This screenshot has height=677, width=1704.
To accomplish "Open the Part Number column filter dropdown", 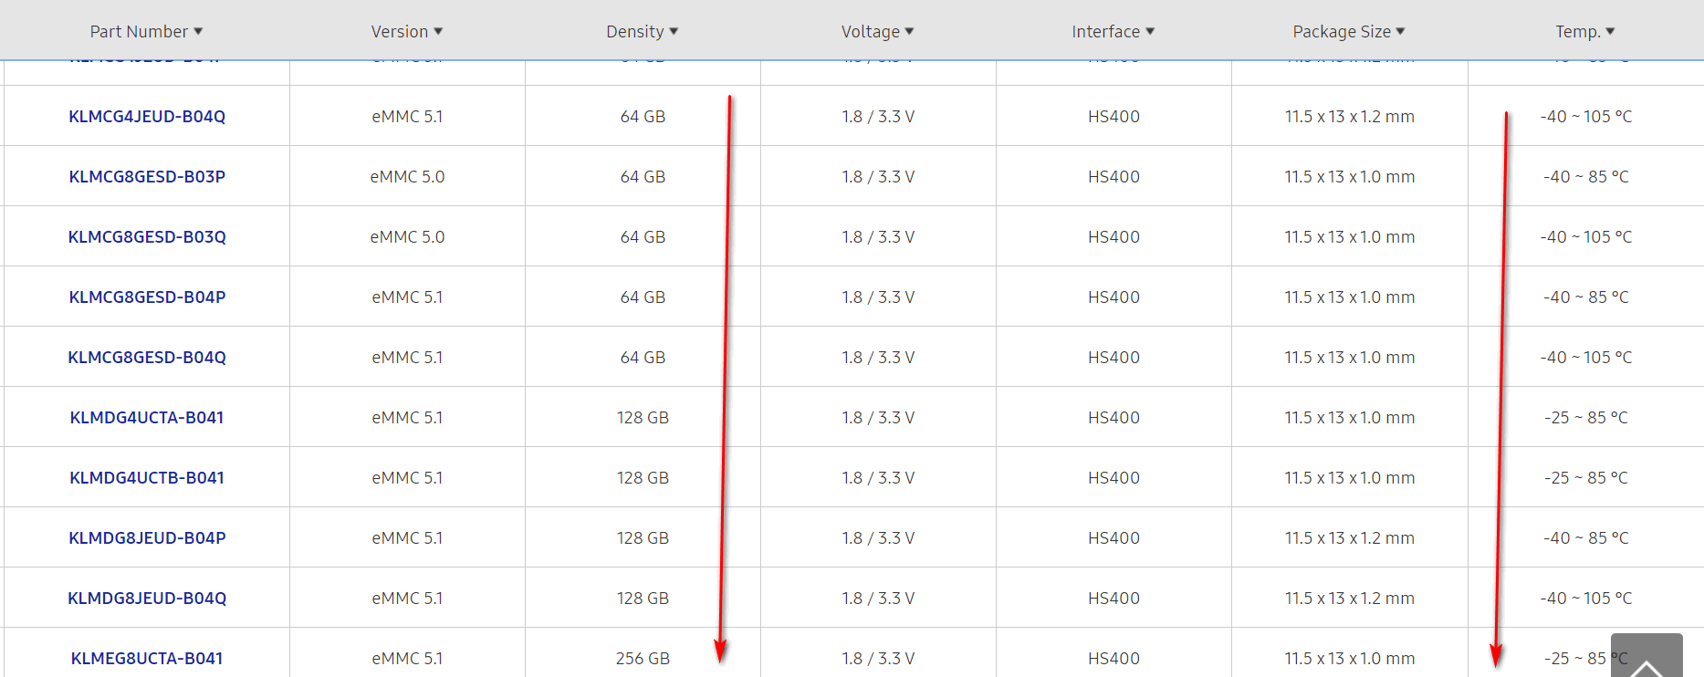I will click(146, 32).
